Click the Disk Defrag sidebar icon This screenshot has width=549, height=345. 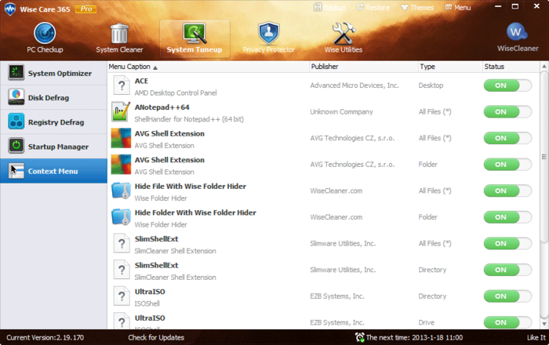[x=16, y=97]
